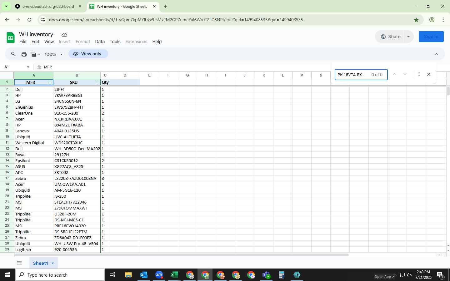The image size is (450, 281).
Task: Go back to the previous page
Action: (x=7, y=20)
